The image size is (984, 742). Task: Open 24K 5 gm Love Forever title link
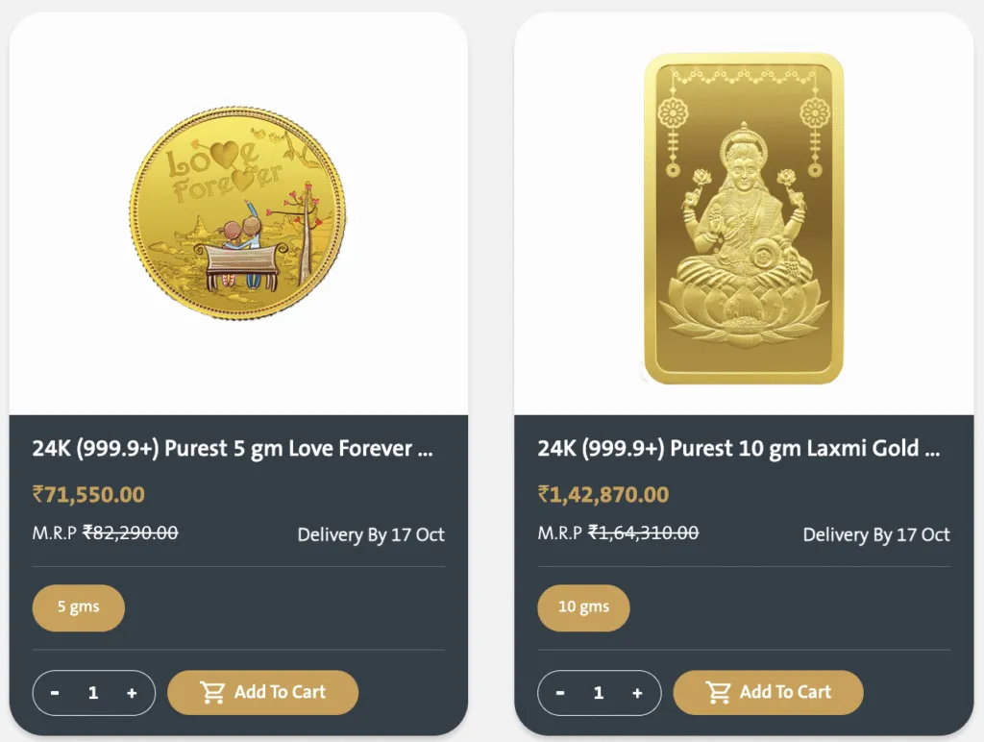233,449
